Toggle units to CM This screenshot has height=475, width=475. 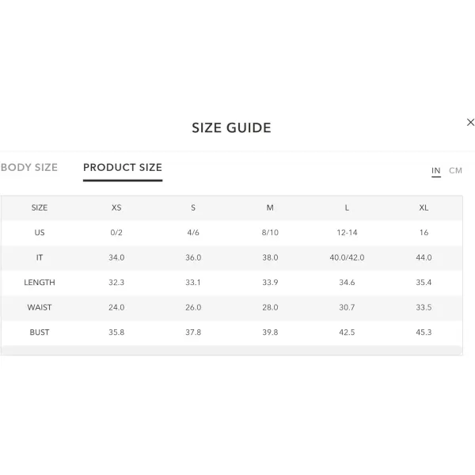(455, 170)
